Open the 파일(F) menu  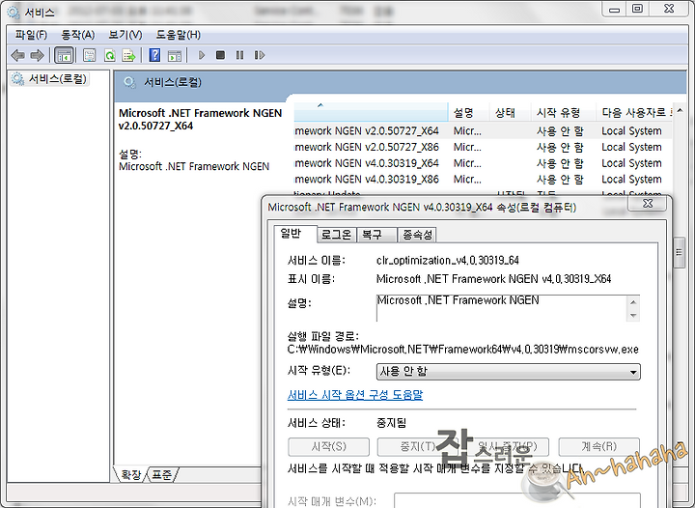[x=31, y=35]
